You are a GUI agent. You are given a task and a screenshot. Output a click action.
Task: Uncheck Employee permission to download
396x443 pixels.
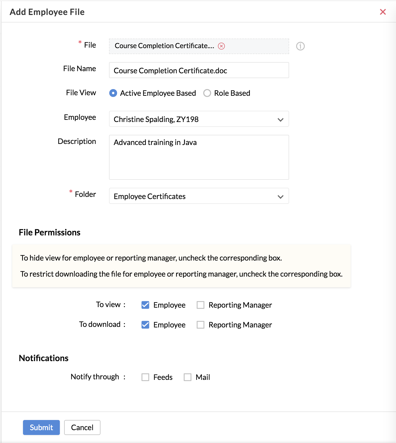[x=145, y=325]
